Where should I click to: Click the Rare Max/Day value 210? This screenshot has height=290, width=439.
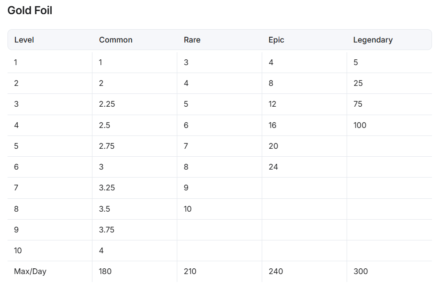pos(190,271)
